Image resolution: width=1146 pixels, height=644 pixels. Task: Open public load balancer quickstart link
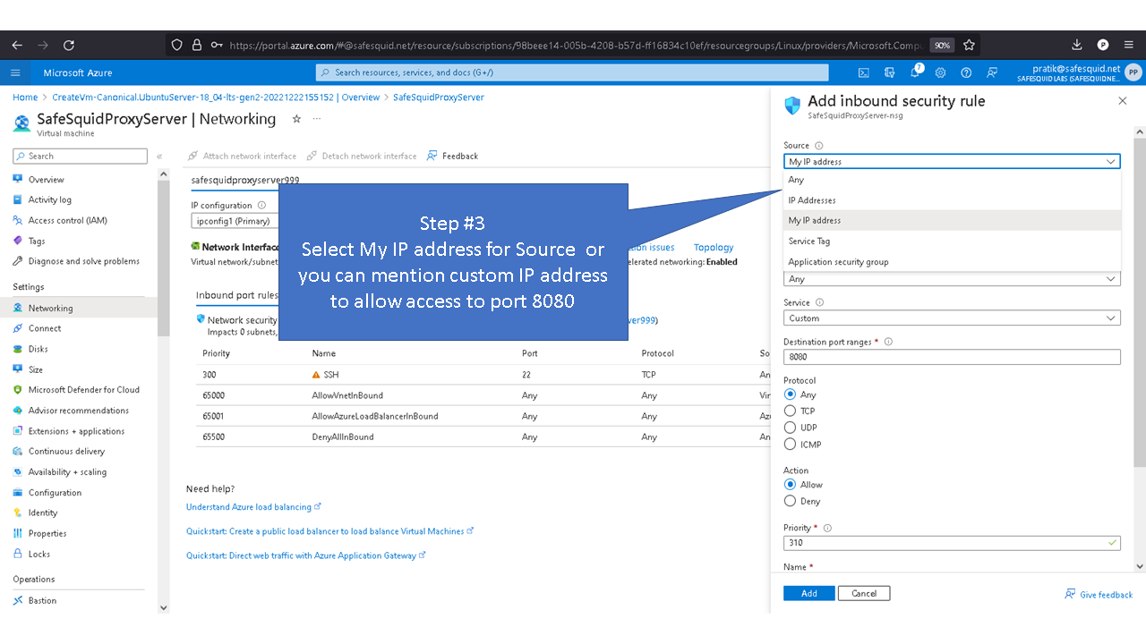[329, 531]
